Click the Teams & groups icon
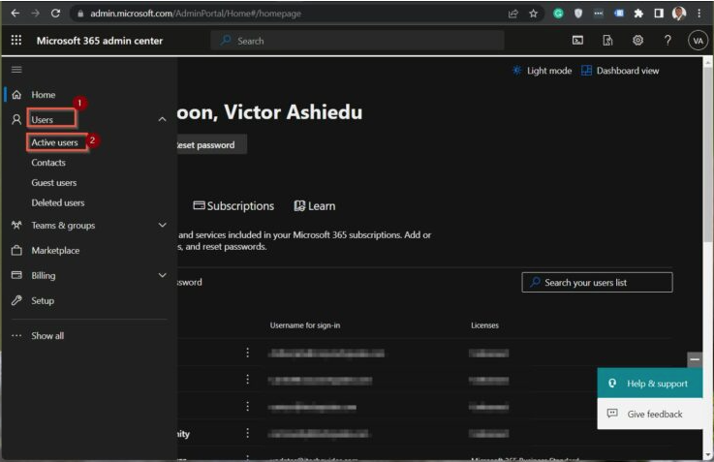The width and height of the screenshot is (714, 462). coord(16,226)
